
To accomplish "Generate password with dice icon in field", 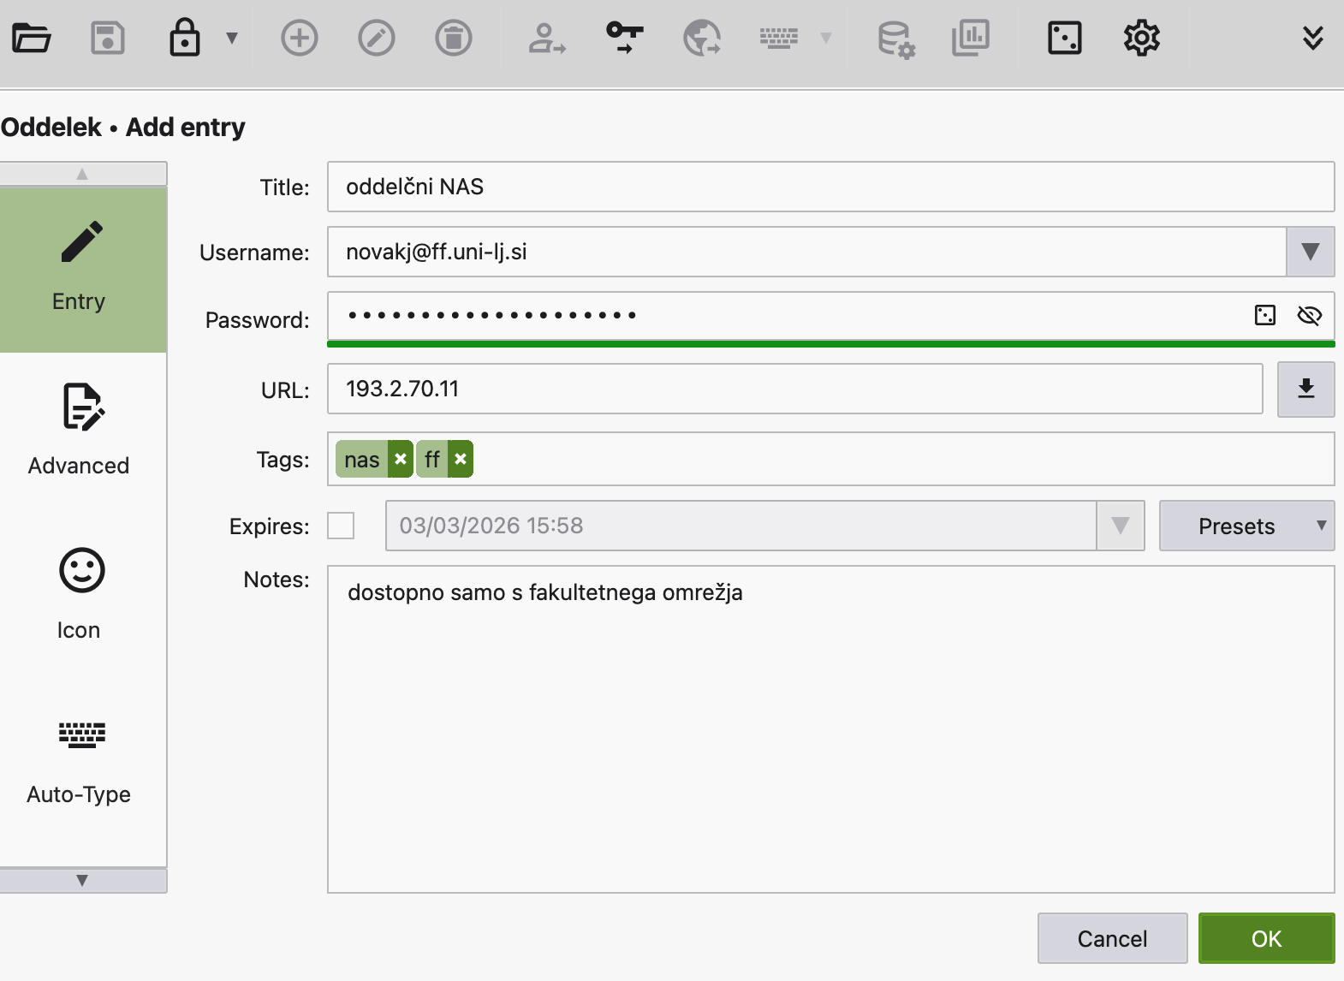I will click(x=1265, y=316).
